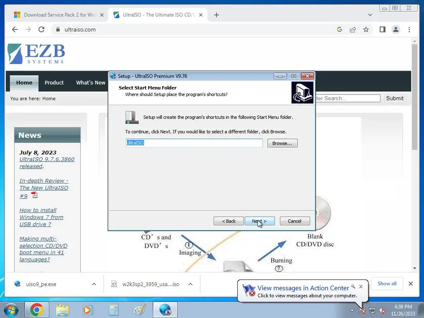Click Show all downloads
424x318 pixels.
(387, 283)
